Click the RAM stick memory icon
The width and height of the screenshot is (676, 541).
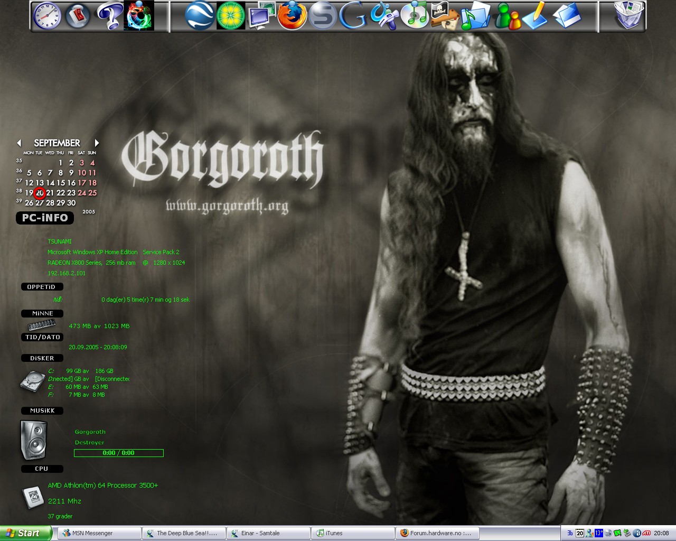[42, 324]
